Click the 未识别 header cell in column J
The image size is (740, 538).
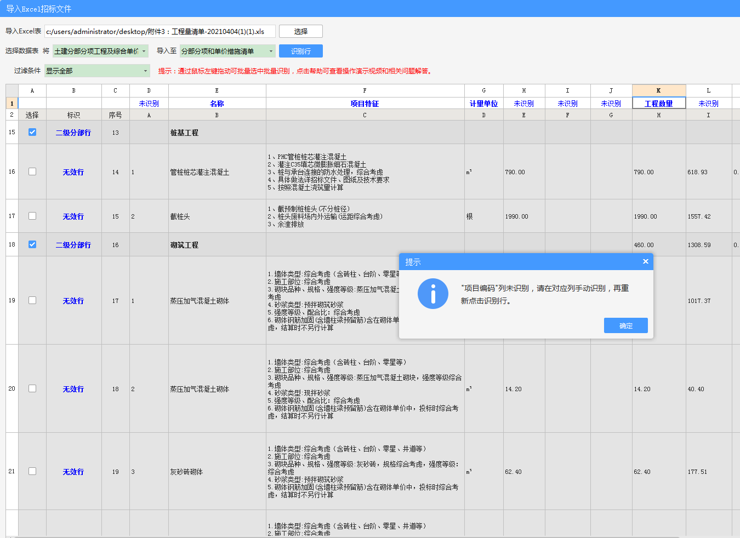[x=611, y=103]
